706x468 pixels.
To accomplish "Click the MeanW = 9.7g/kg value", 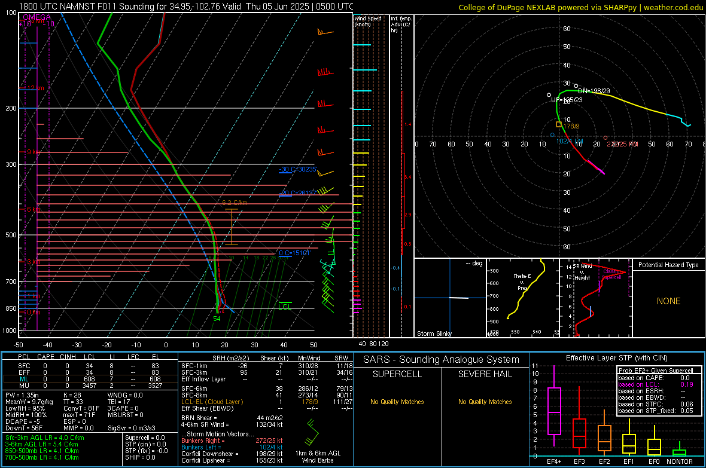I will (29, 402).
